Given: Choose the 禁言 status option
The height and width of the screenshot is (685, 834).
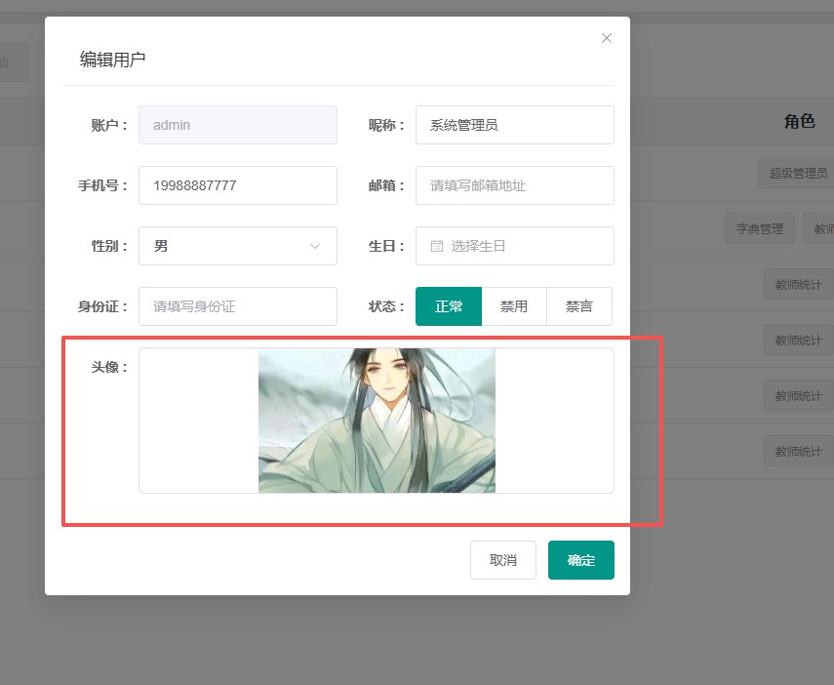Looking at the screenshot, I should (579, 306).
